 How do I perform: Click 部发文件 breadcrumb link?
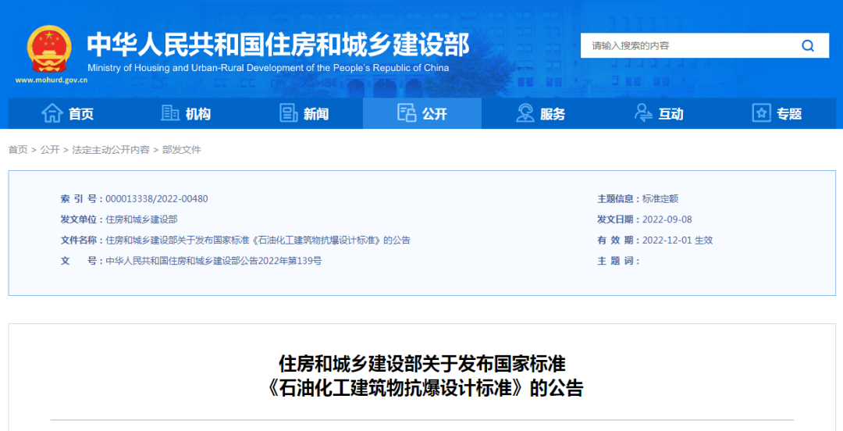point(181,150)
